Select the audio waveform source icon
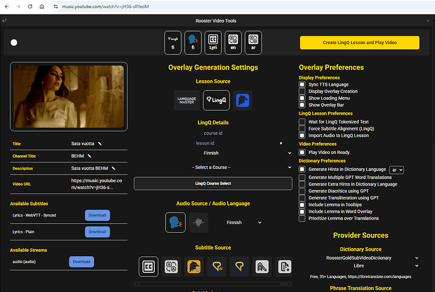Image resolution: width=435 pixels, height=292 pixels. tap(199, 223)
